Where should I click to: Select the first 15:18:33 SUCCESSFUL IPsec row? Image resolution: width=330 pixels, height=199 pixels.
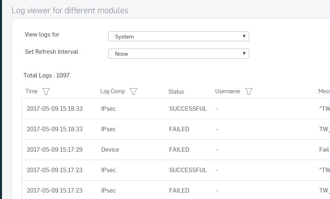click(x=176, y=109)
